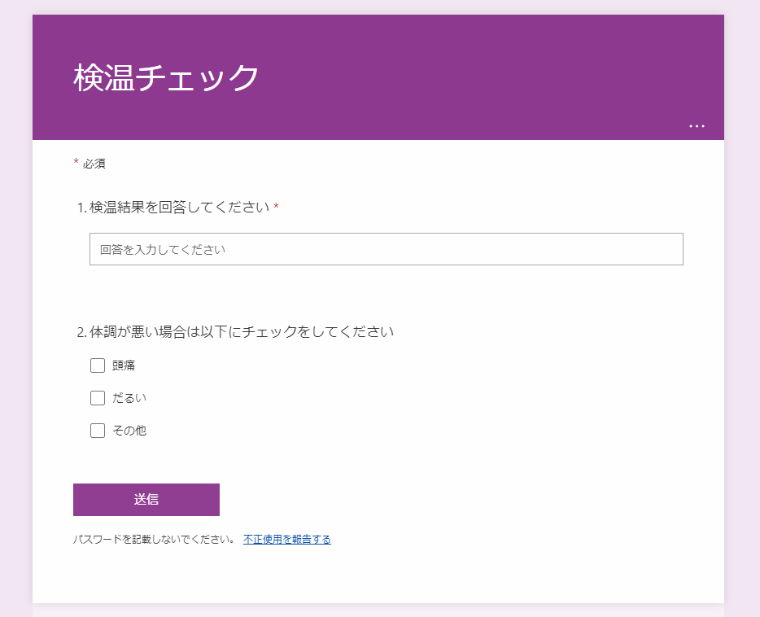Image resolution: width=760 pixels, height=617 pixels.
Task: Open the 不正使用を報告する link
Action: pyautogui.click(x=286, y=539)
